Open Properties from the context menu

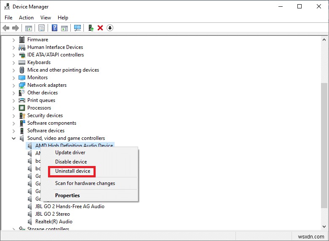[x=90, y=195]
